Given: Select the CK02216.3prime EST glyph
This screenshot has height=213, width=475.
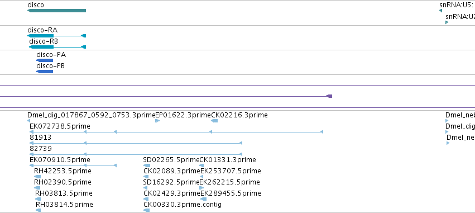Looking at the screenshot, I should (x=214, y=121).
